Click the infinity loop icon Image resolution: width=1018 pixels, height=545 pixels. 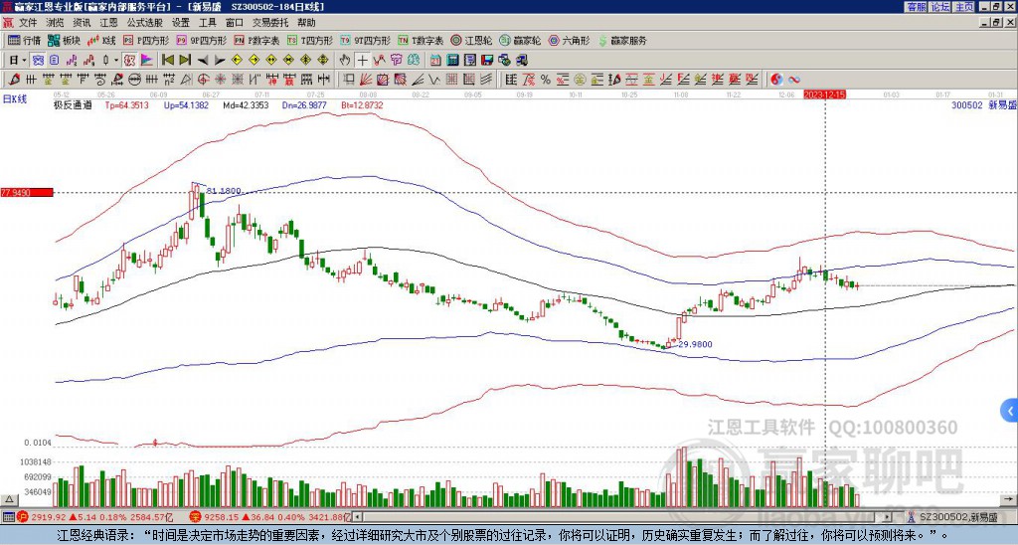[794, 80]
